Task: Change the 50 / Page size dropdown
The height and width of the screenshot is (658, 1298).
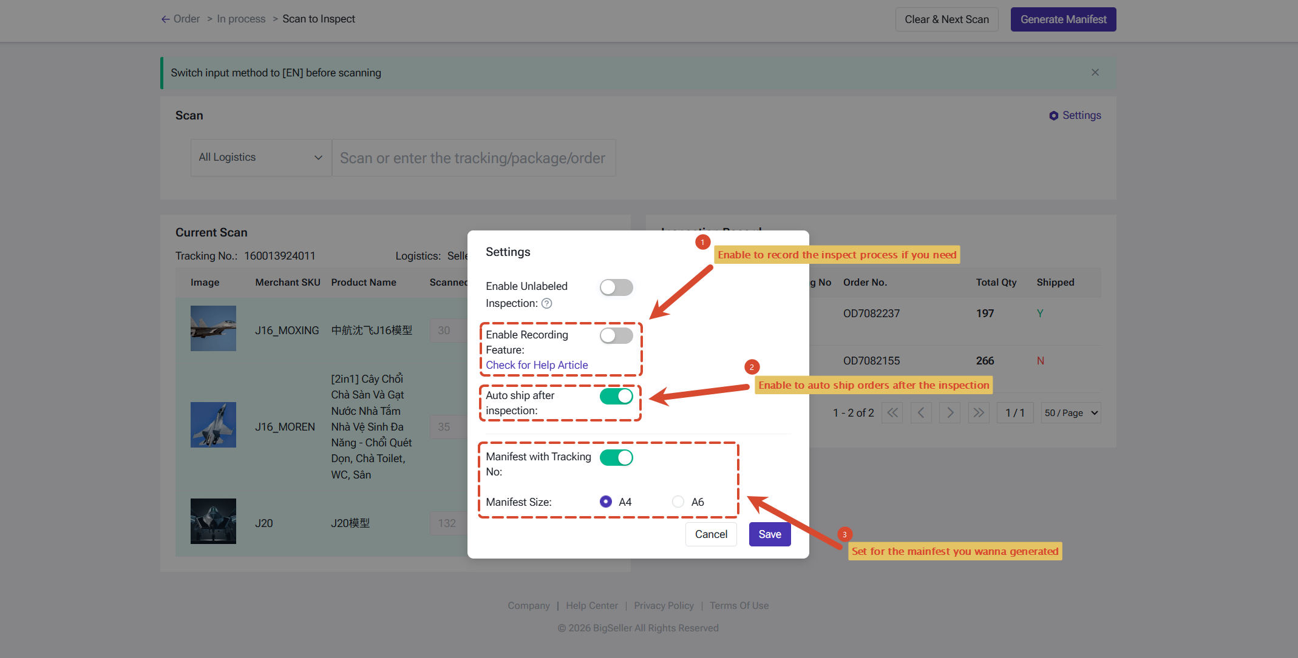Action: coord(1071,413)
